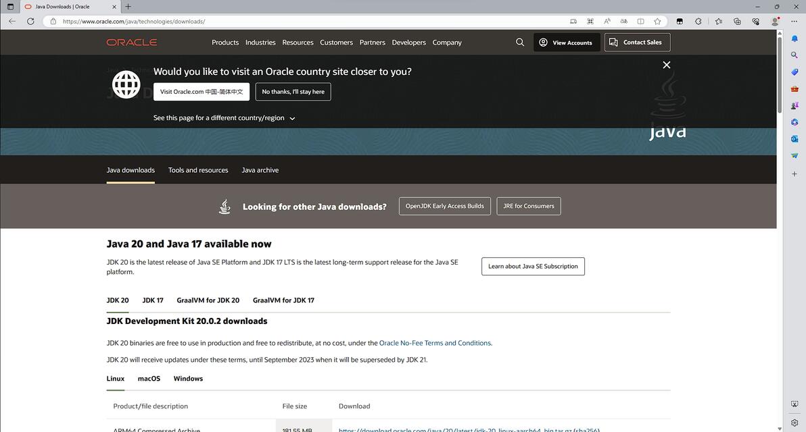Click No thanks, I'll stay here

pos(293,92)
